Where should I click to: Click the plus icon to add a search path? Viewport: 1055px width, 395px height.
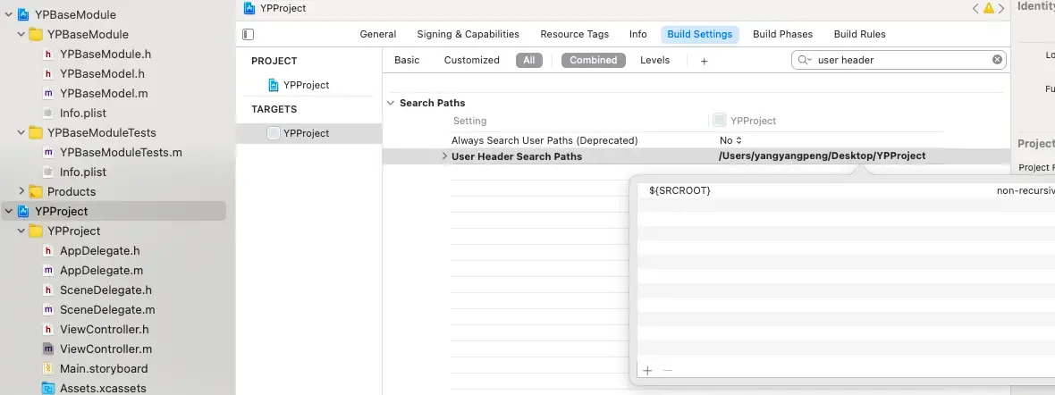tap(647, 370)
